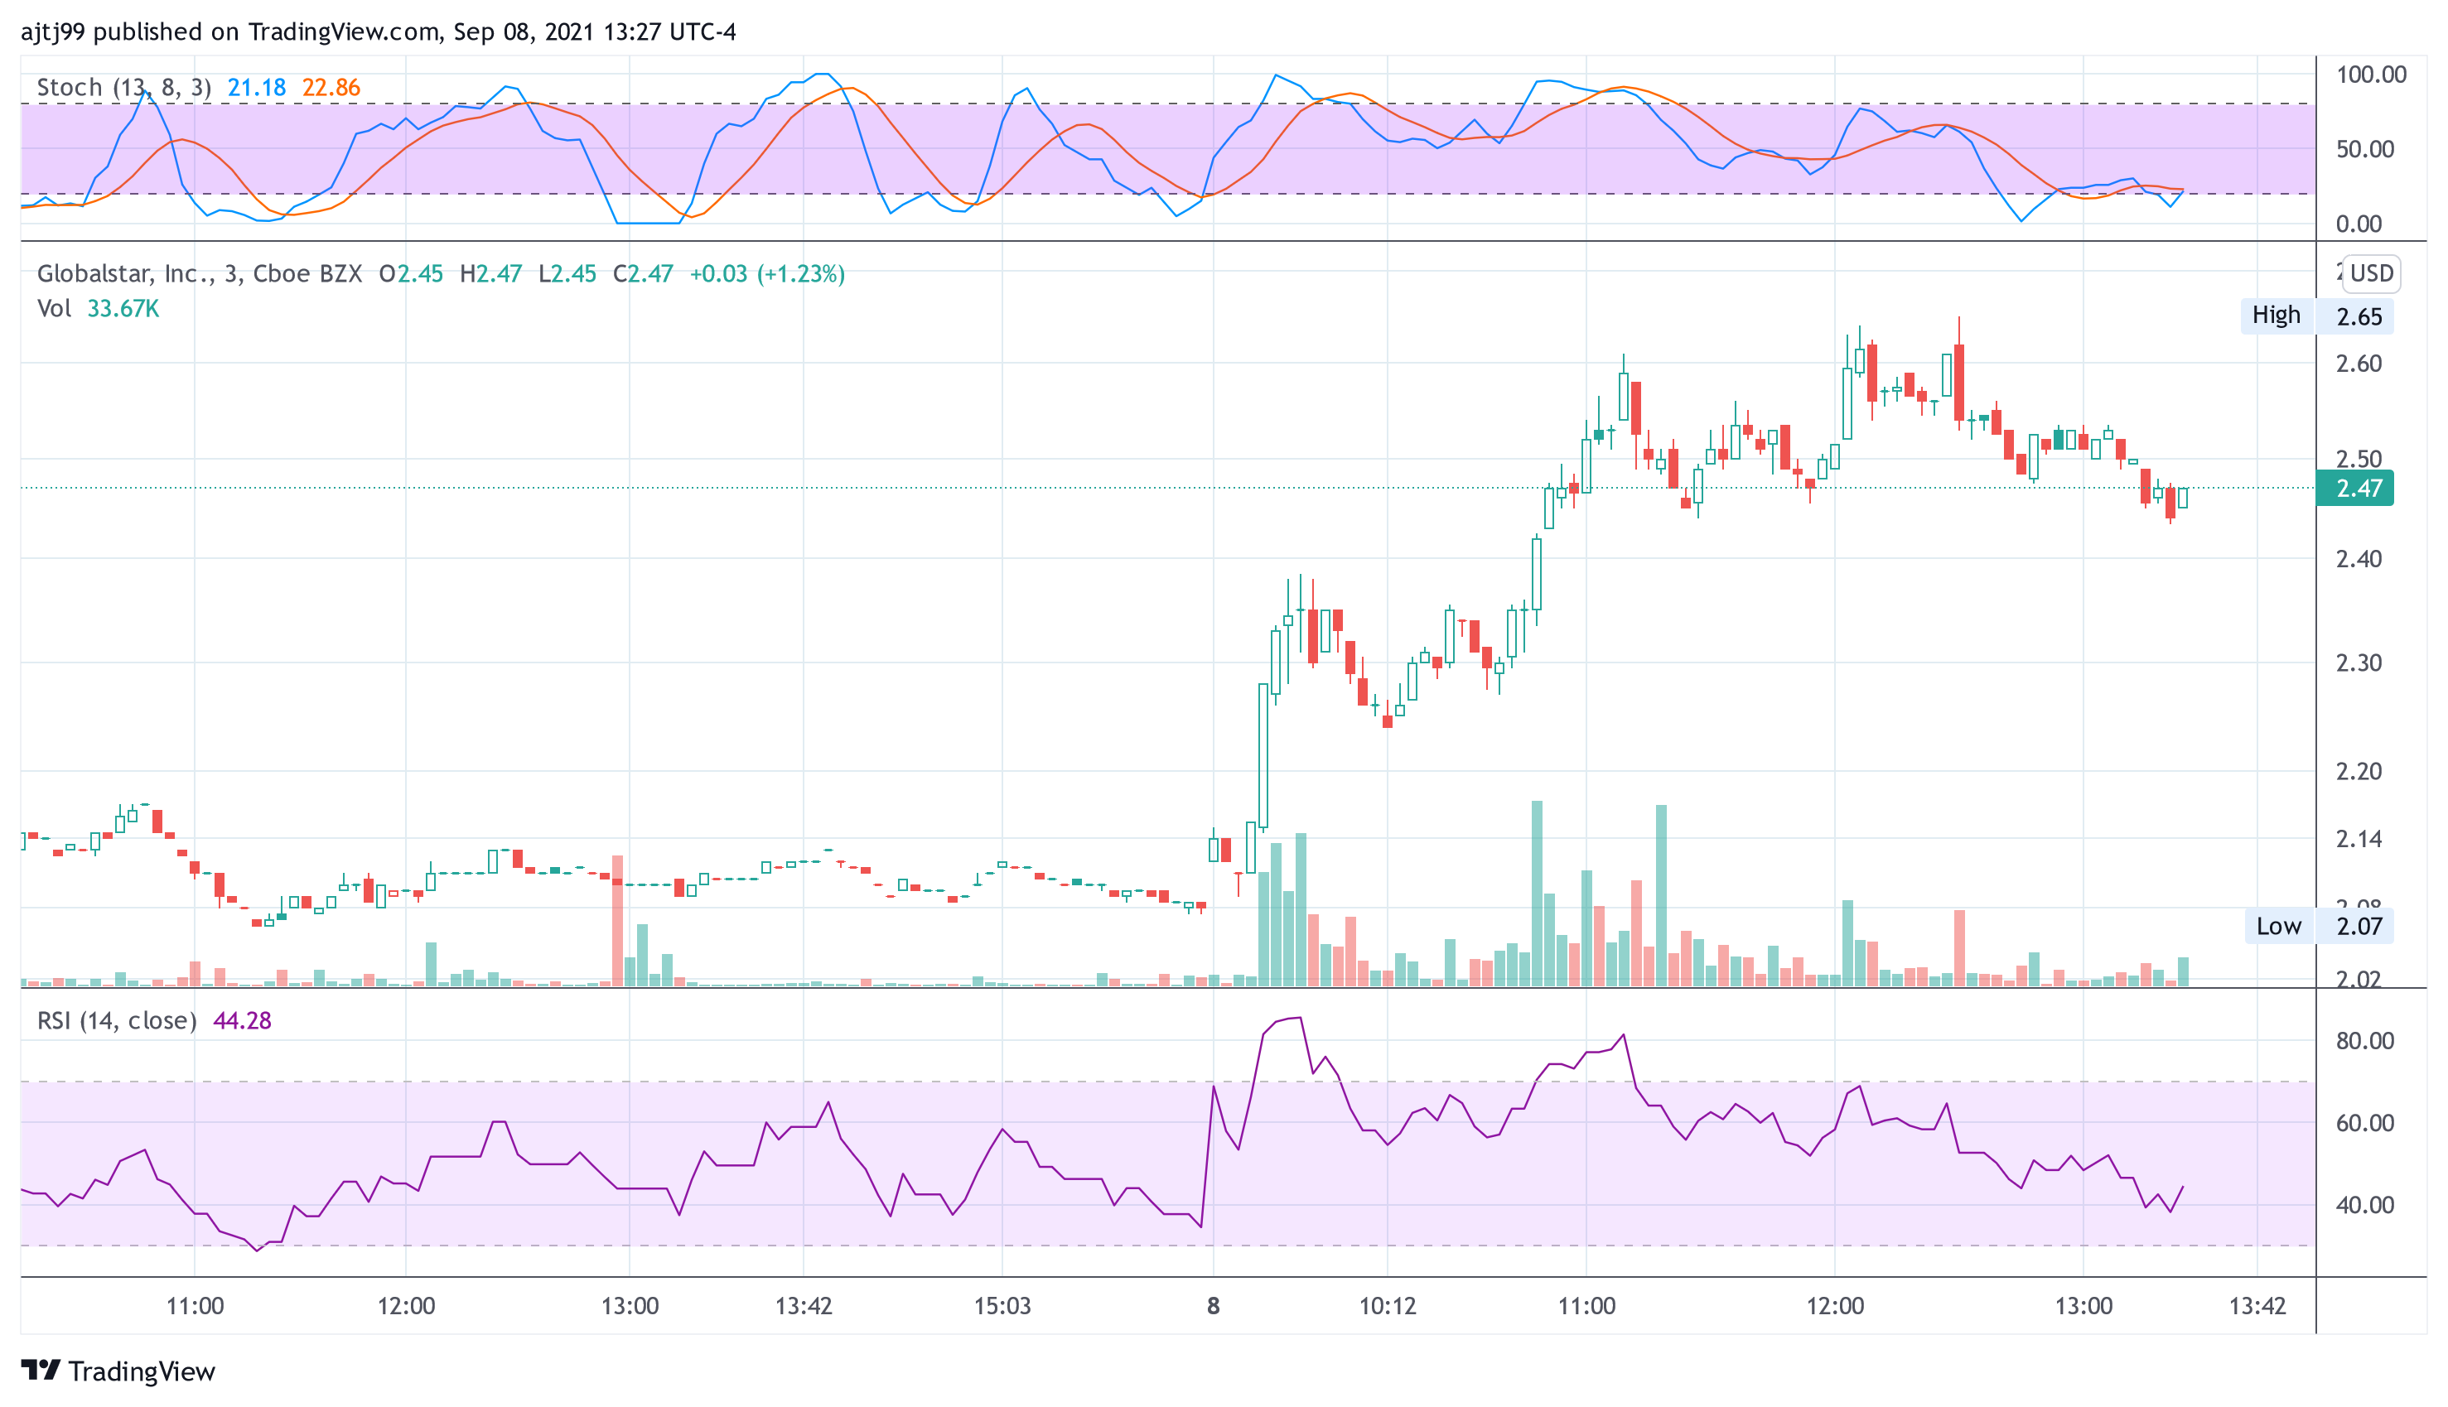
Task: Click the TradingView logo icon
Action: [x=41, y=1369]
